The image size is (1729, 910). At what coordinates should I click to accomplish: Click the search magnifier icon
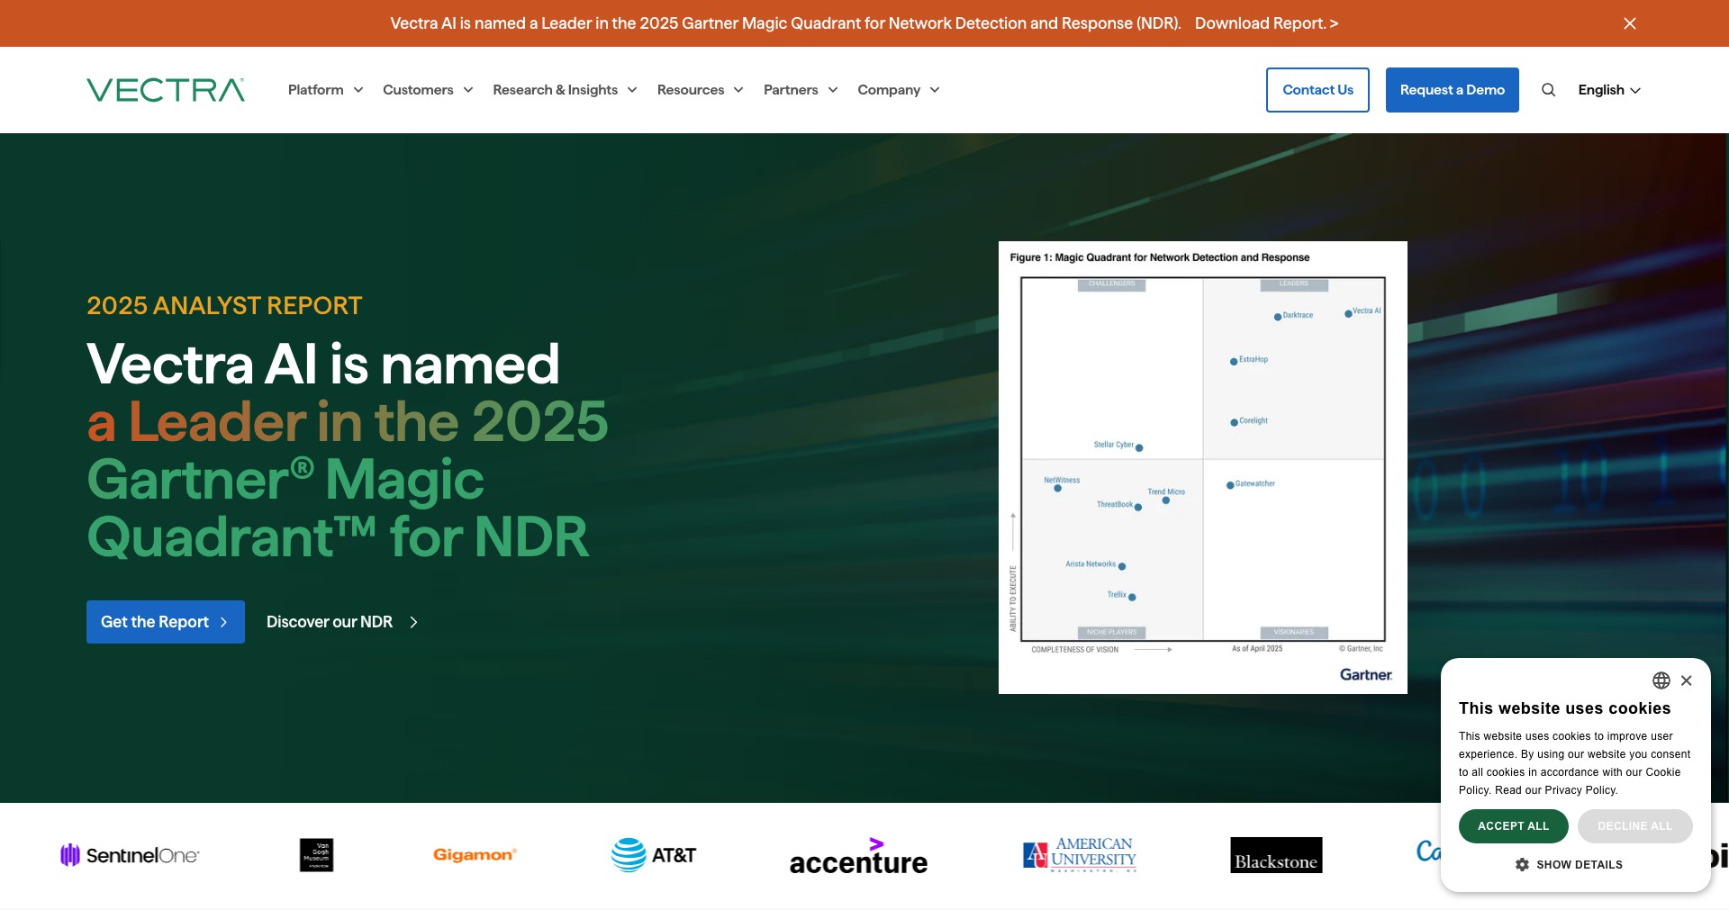point(1548,90)
